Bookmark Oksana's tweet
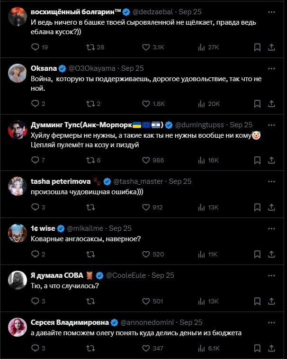Screen dimensions: 287x359 [257, 104]
